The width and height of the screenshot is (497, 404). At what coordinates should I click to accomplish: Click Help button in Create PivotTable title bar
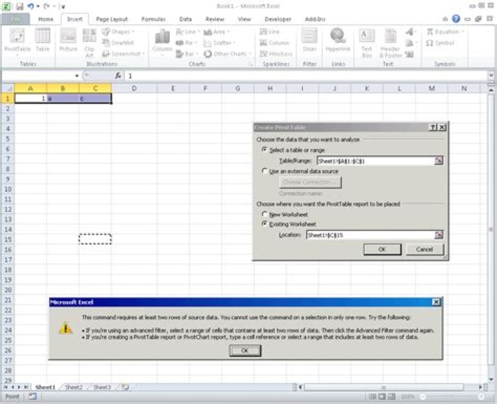point(433,128)
